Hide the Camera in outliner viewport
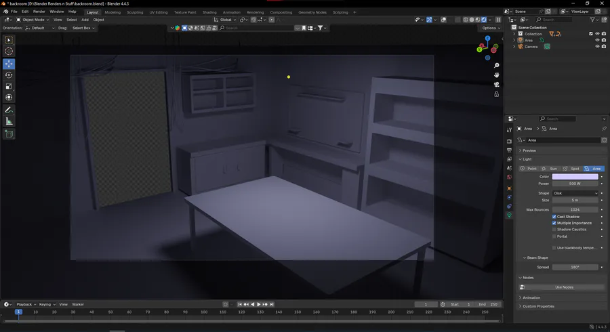Viewport: 610px width, 332px height. click(597, 47)
